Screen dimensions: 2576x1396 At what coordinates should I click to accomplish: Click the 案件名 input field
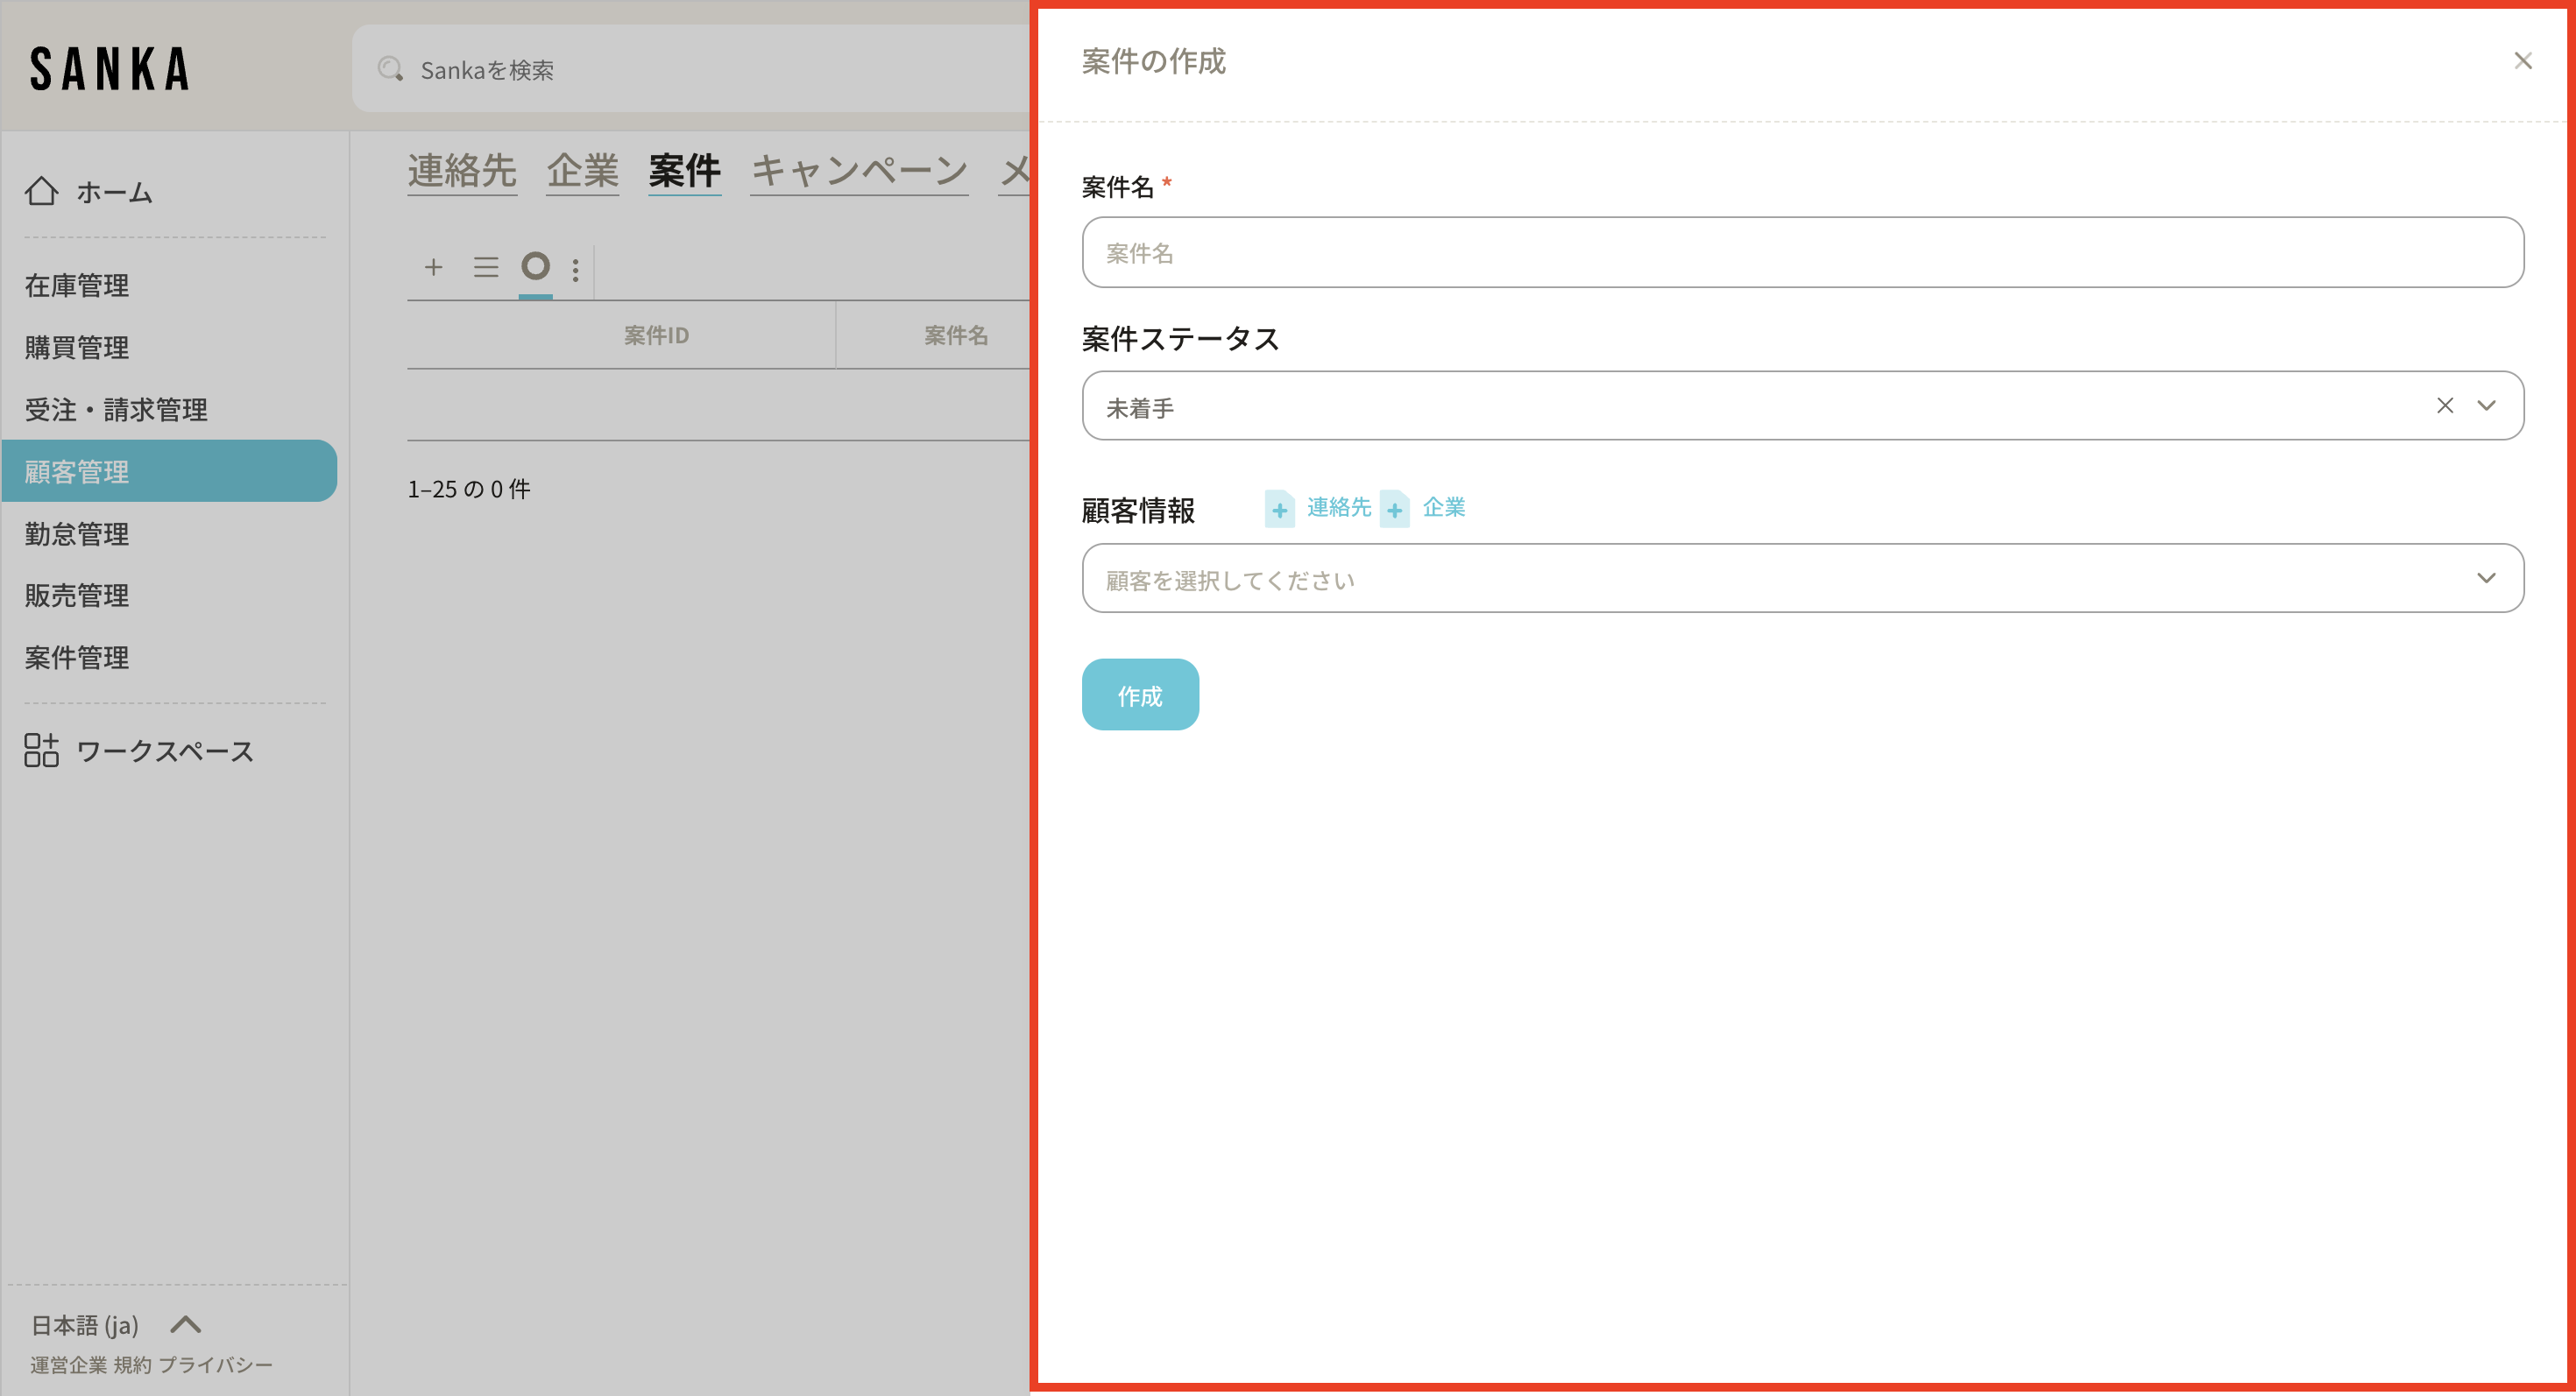tap(1802, 253)
